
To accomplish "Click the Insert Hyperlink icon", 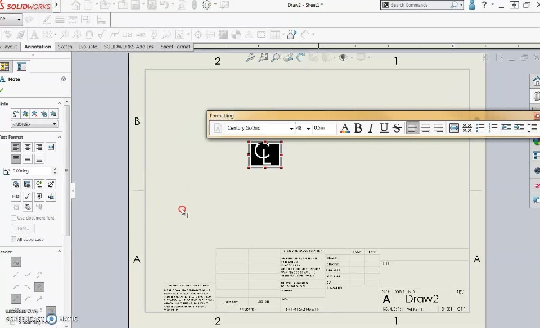I will (16, 184).
